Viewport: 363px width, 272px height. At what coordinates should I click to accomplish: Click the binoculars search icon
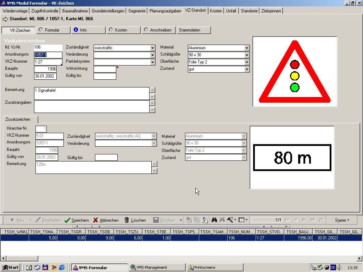click(x=214, y=220)
